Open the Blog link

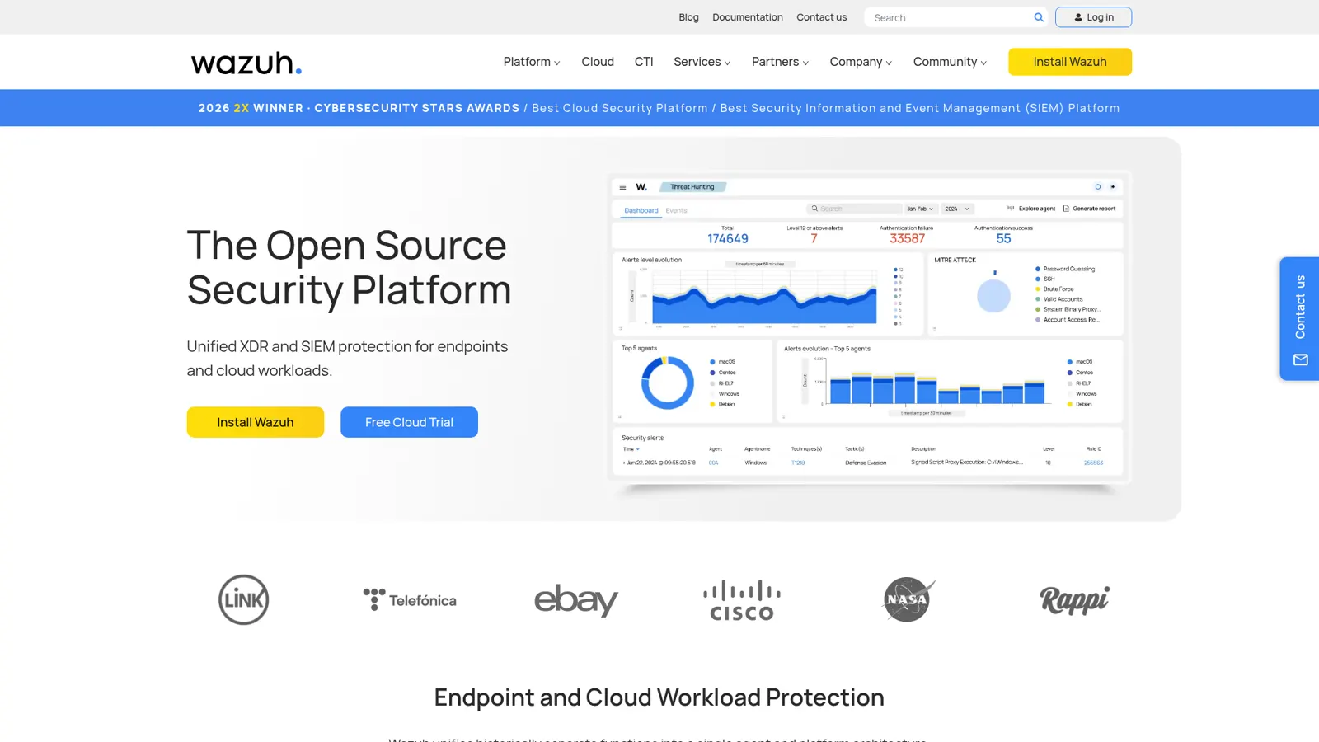[688, 17]
